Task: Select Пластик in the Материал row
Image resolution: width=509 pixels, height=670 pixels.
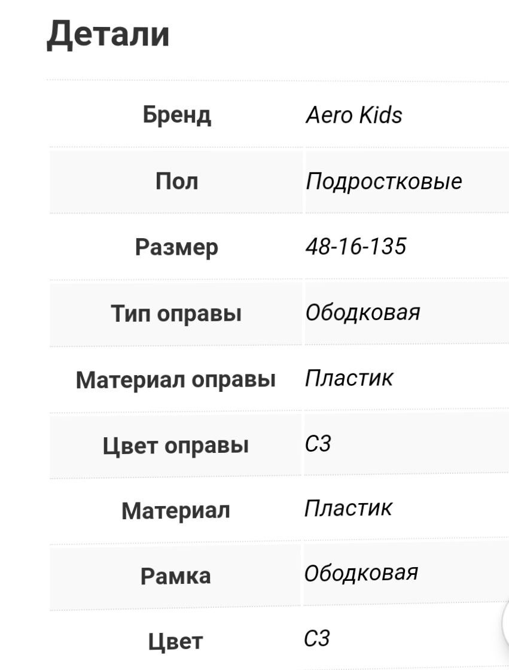Action: coord(349,508)
